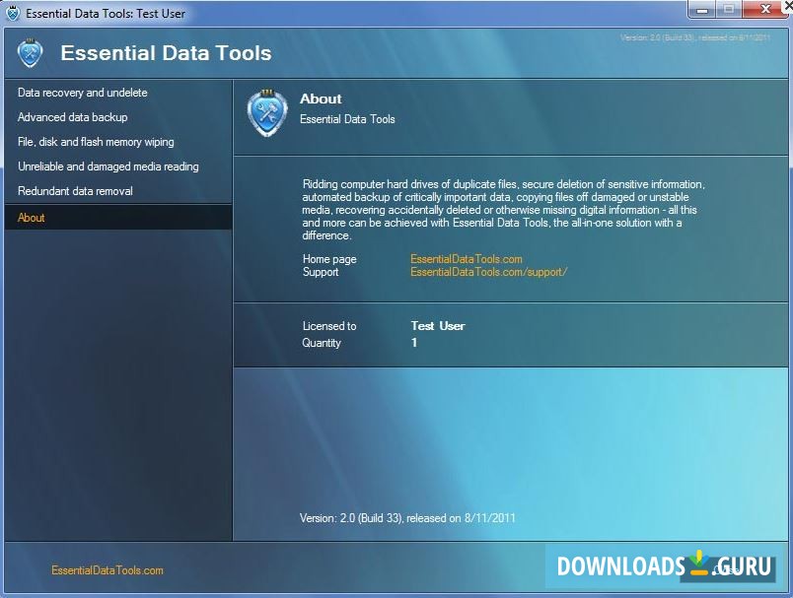
Task: Click the minimize button on the title bar
Action: (x=702, y=9)
